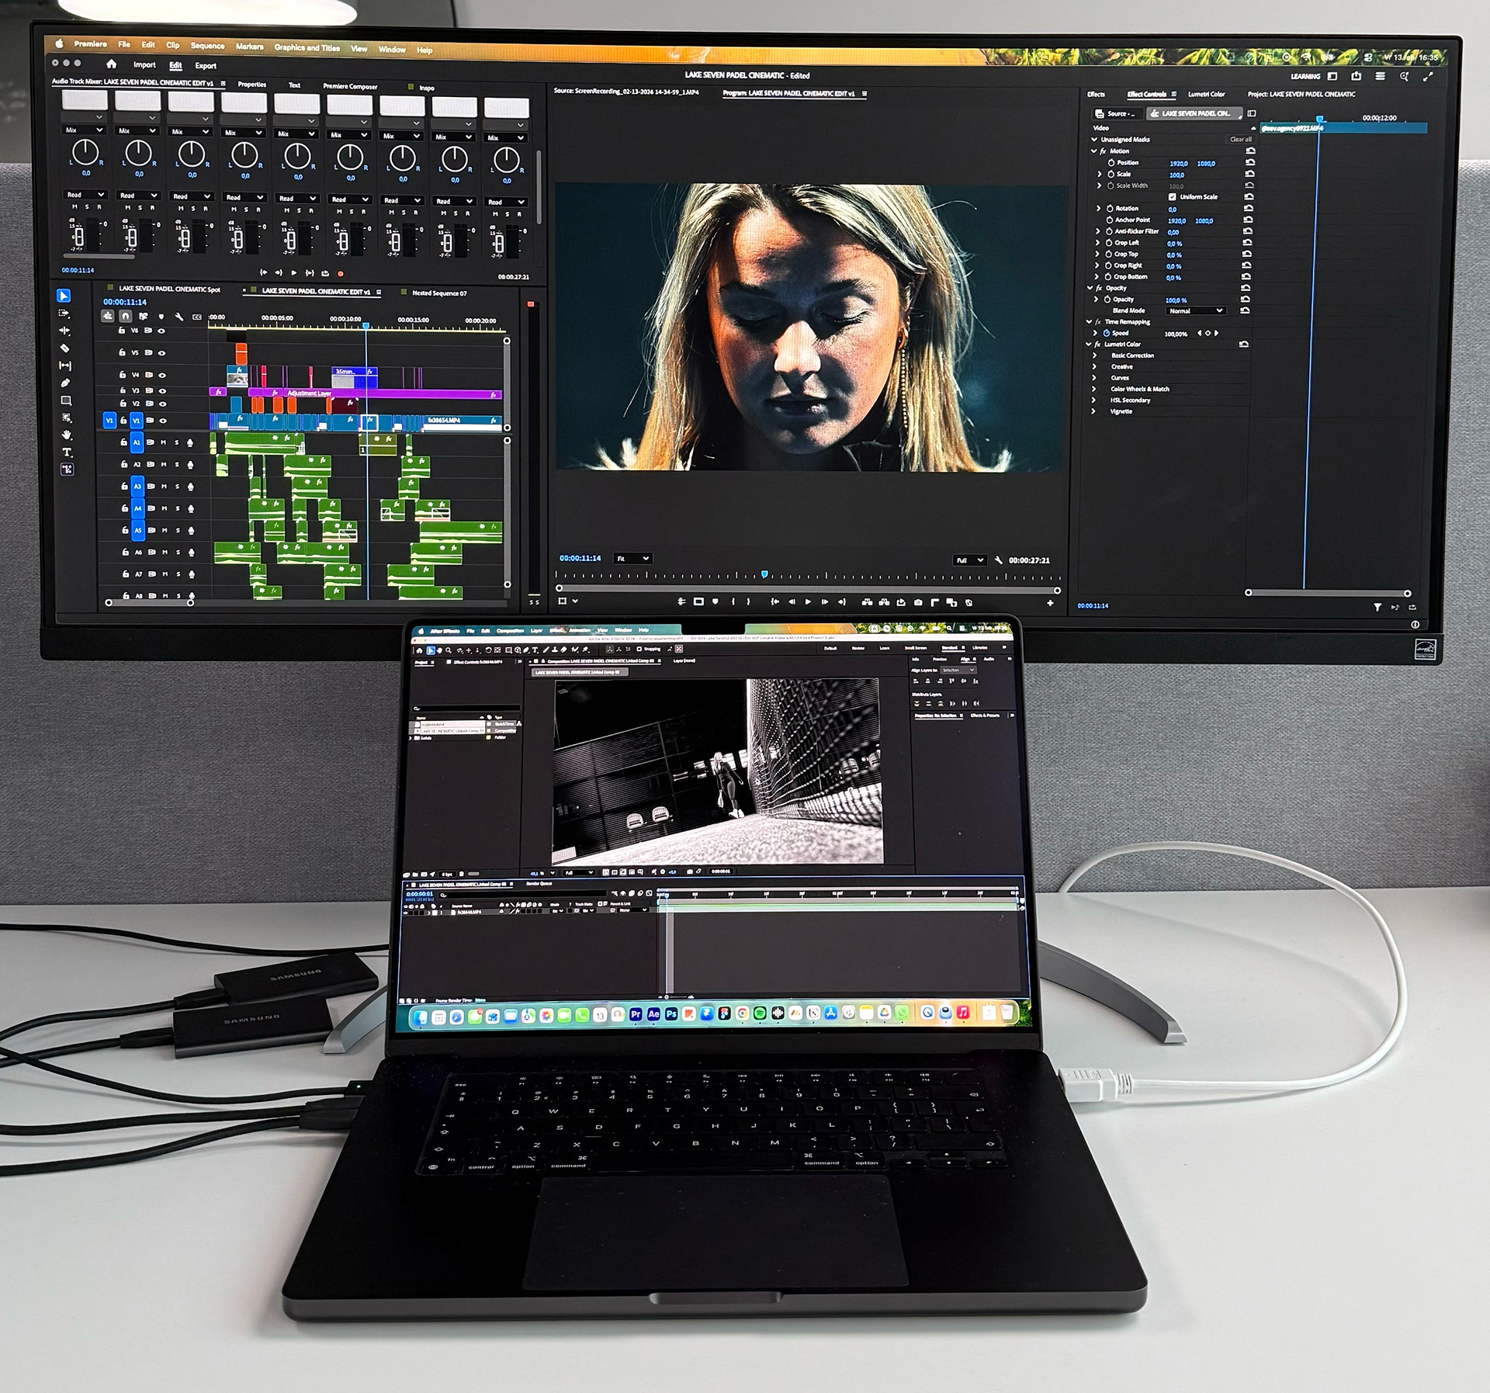1490x1393 pixels.
Task: Toggle Position stopwatch animation icon
Action: (x=1111, y=163)
